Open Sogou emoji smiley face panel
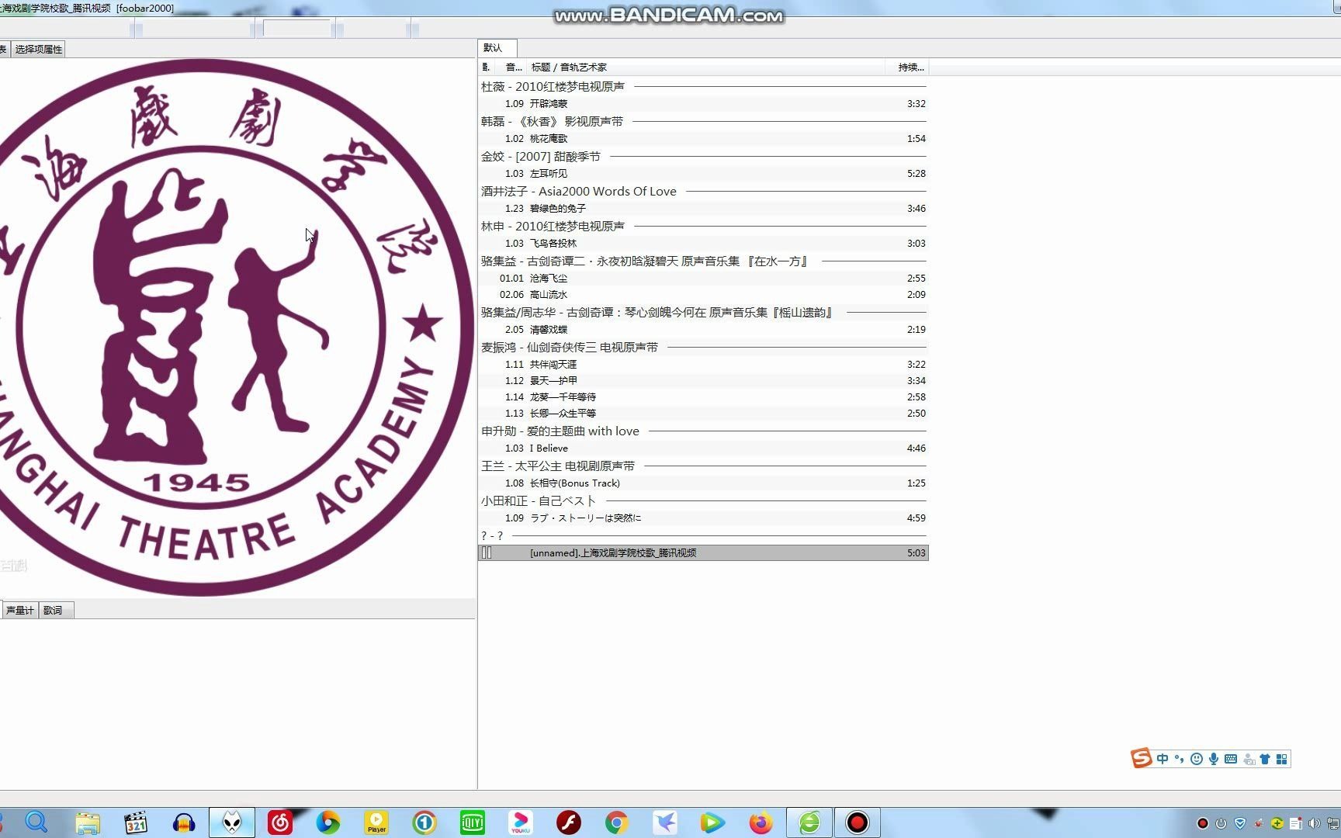This screenshot has height=838, width=1341. [x=1197, y=759]
